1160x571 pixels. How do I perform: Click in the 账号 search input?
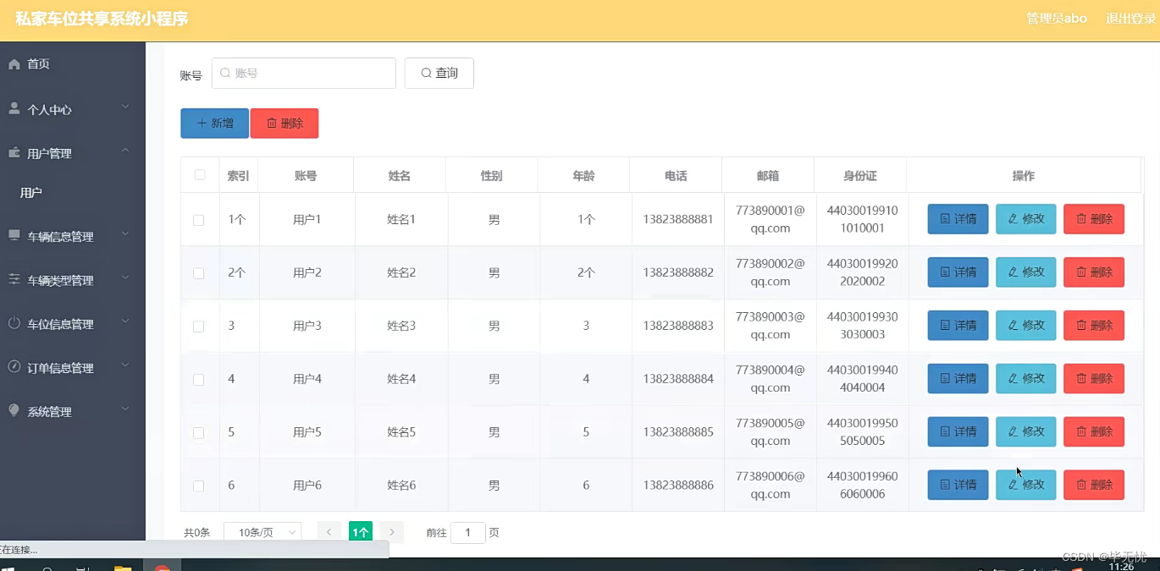(x=304, y=74)
